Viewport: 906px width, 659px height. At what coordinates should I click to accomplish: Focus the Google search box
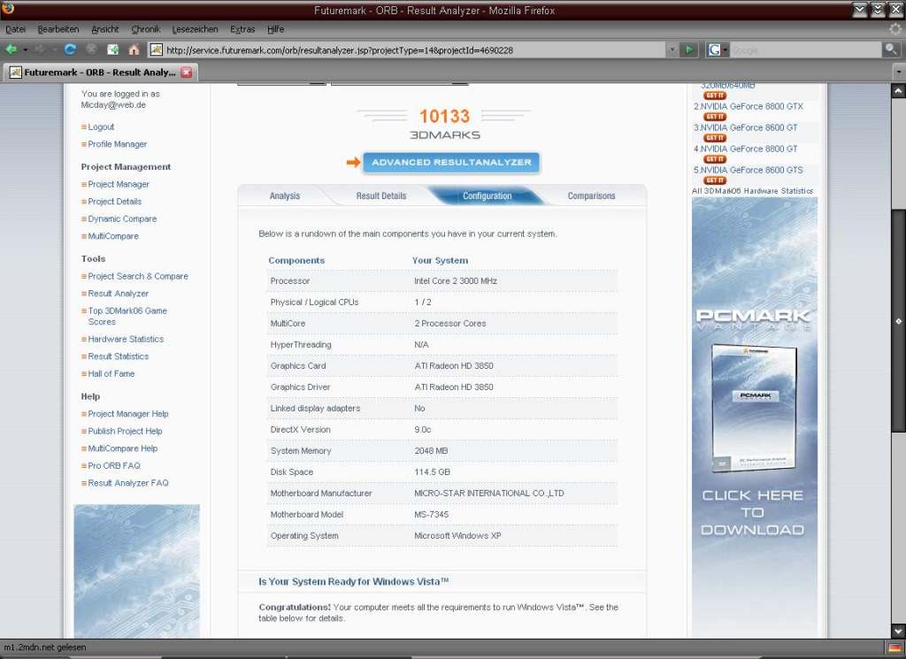pos(805,50)
